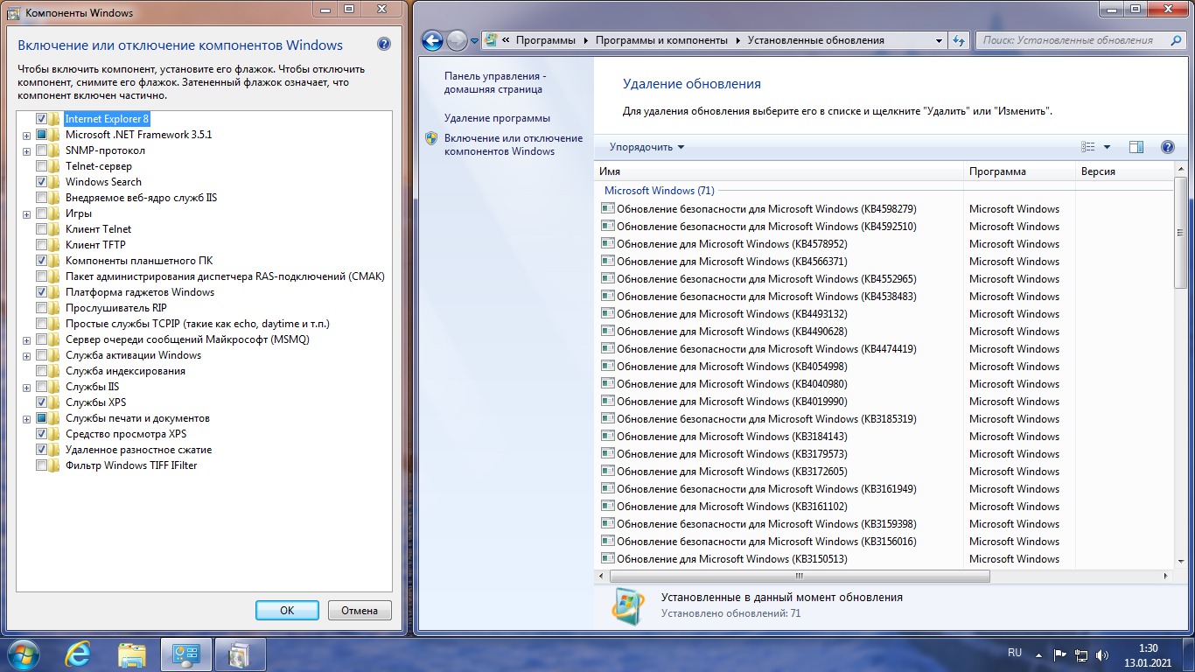This screenshot has width=1195, height=672.
Task: Click Установленные обновления breadcrumb
Action: [815, 40]
